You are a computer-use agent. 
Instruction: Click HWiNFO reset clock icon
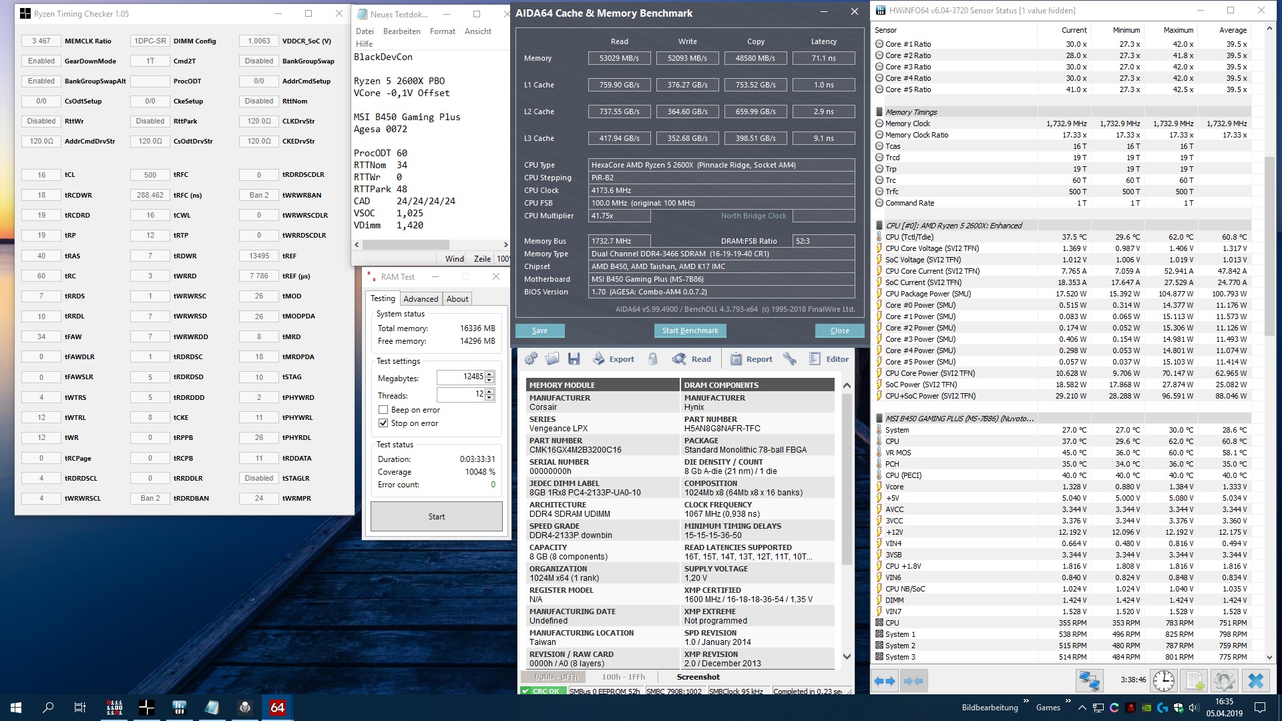[1164, 681]
